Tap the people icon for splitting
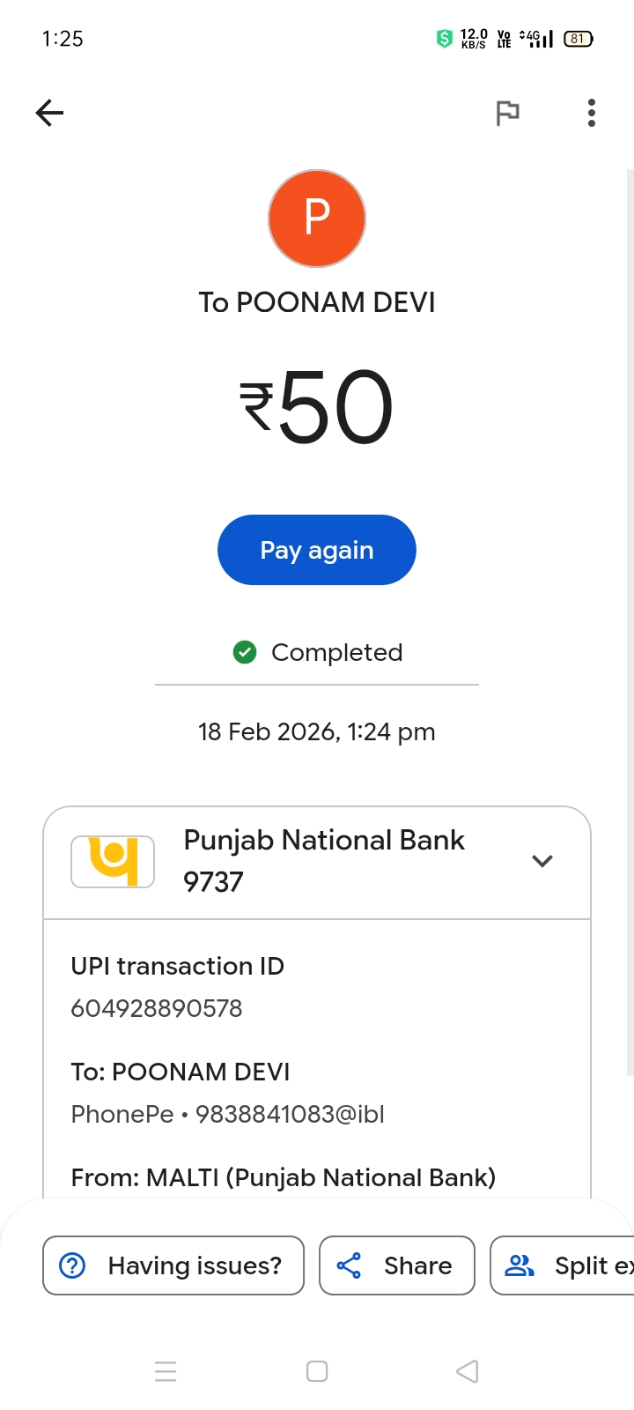The height and width of the screenshot is (1410, 634). (x=519, y=1265)
